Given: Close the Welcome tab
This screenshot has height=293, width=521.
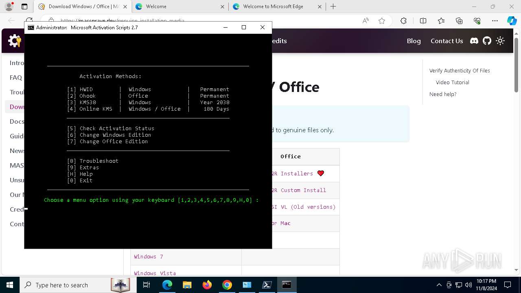Looking at the screenshot, I should (x=222, y=7).
